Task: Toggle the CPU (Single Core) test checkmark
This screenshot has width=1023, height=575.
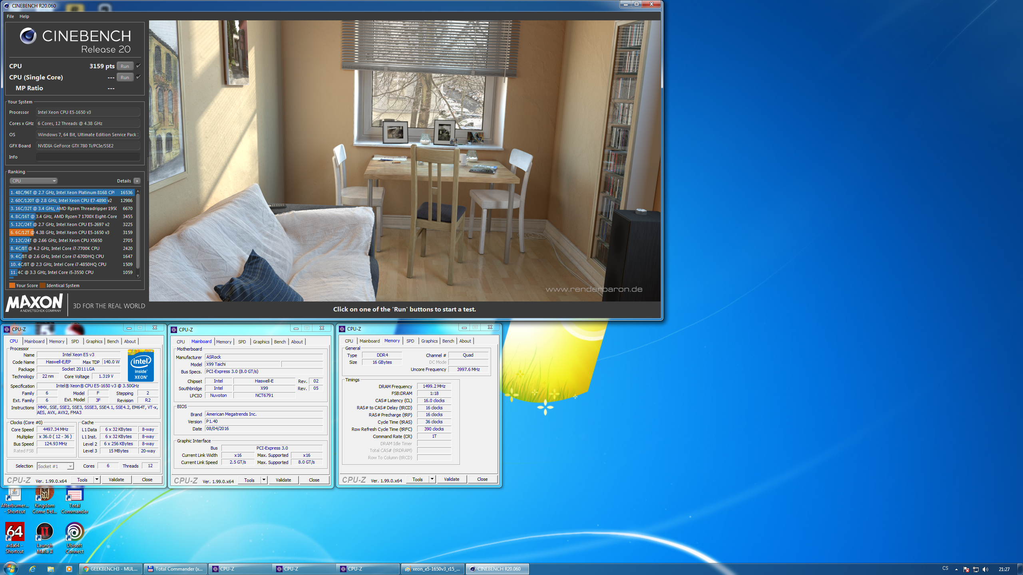Action: coord(138,77)
